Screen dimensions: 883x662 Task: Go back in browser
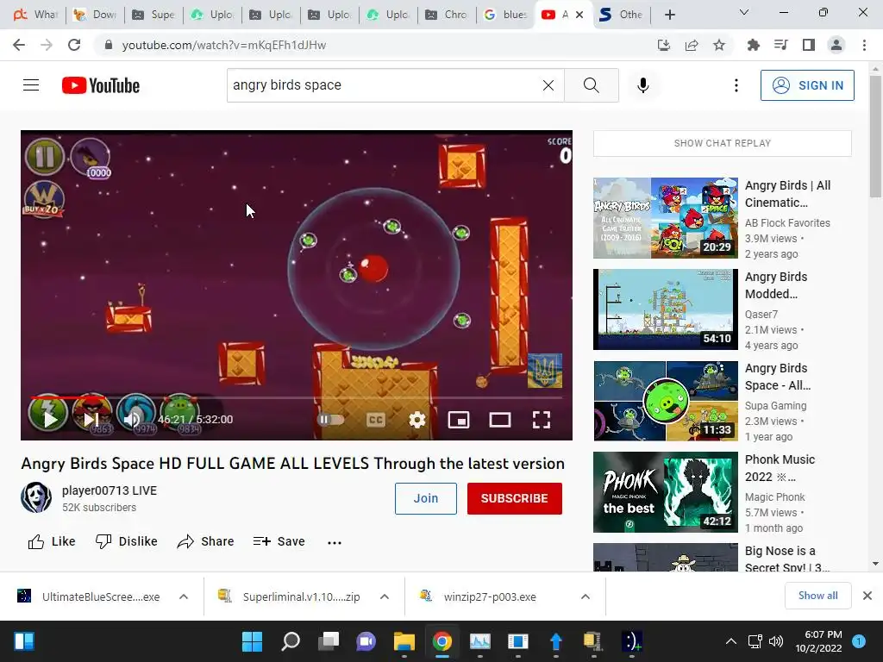(19, 45)
